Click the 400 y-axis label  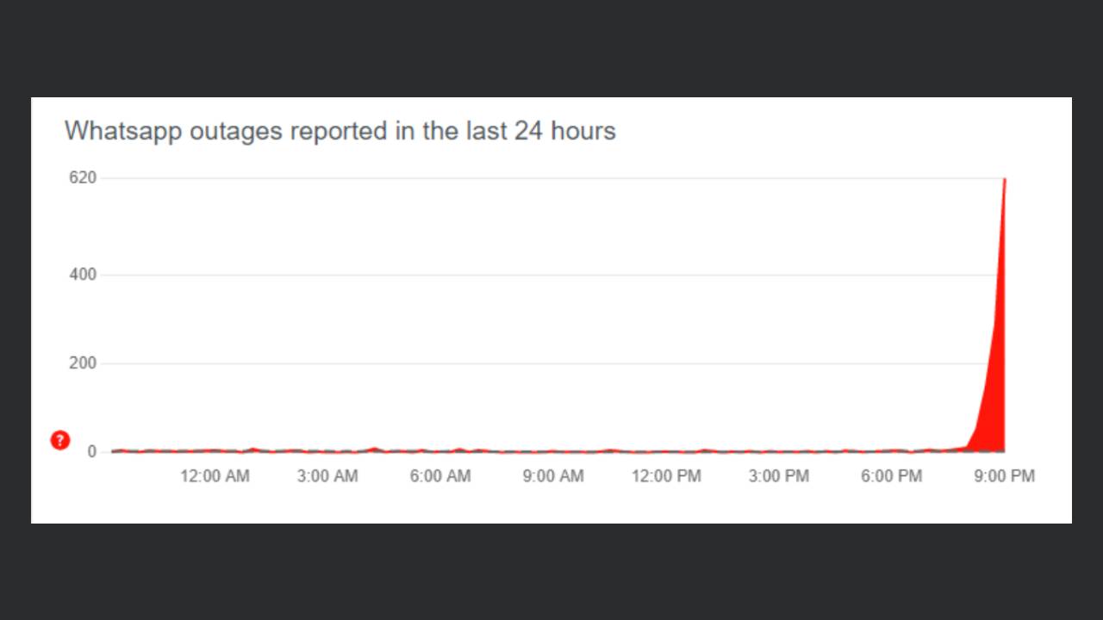point(83,275)
